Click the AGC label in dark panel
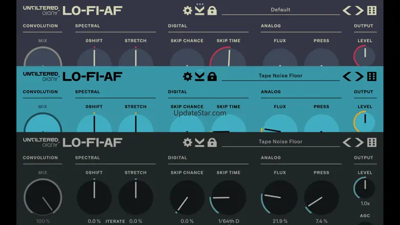Image resolution: width=400 pixels, height=225 pixels. pyautogui.click(x=365, y=216)
